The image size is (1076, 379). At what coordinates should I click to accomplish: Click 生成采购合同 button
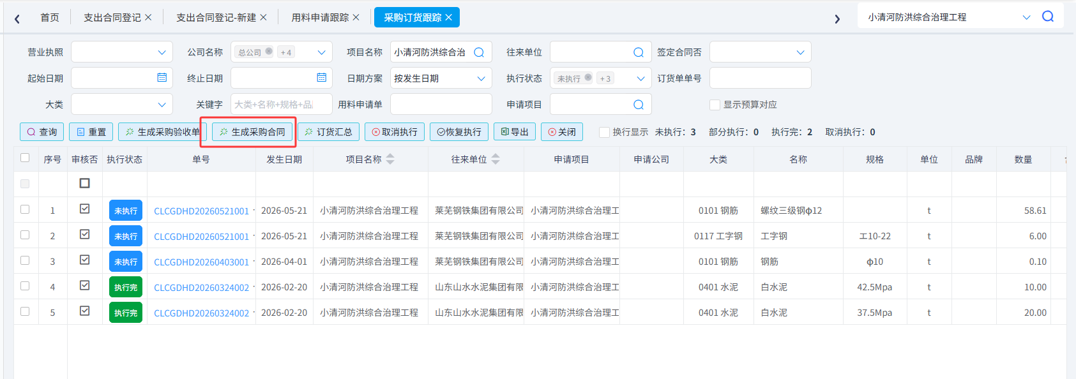252,132
